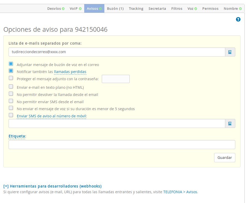
Task: Open the llamadas perdidas link
Action: click(x=70, y=72)
